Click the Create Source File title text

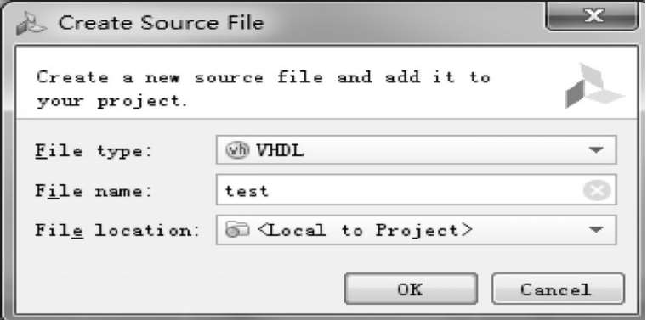click(x=162, y=23)
